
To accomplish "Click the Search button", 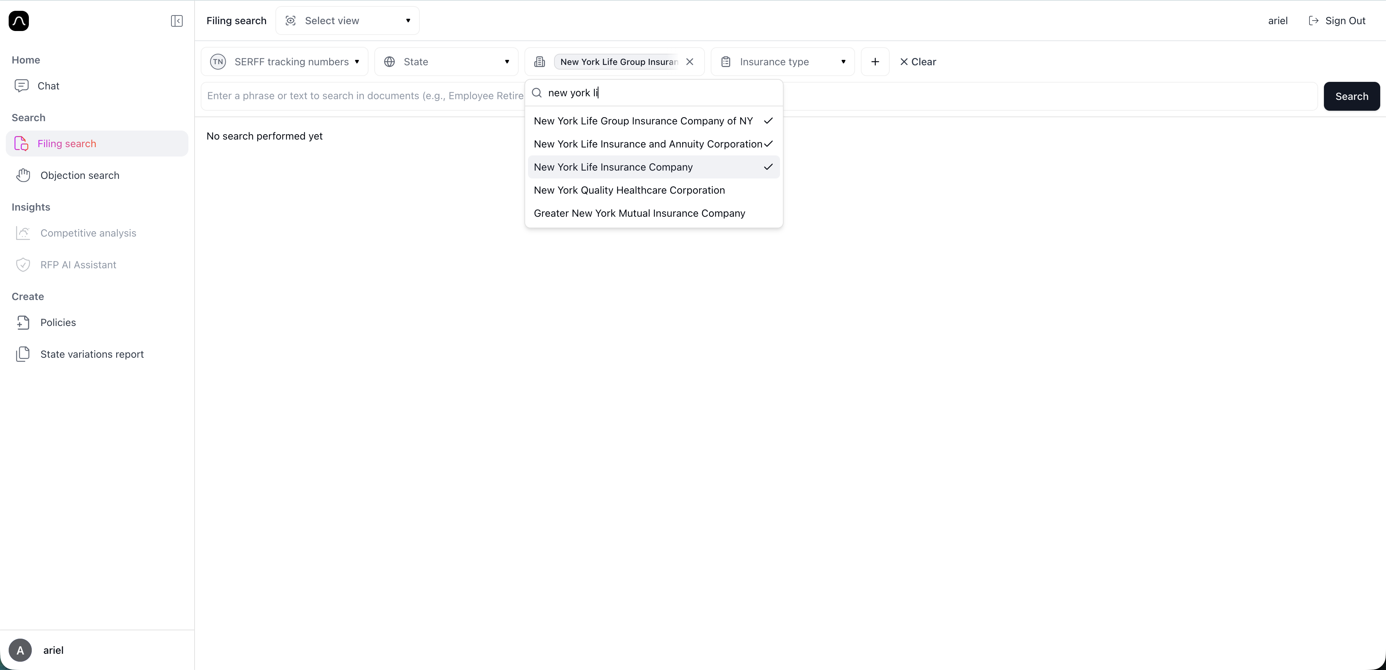I will 1352,96.
